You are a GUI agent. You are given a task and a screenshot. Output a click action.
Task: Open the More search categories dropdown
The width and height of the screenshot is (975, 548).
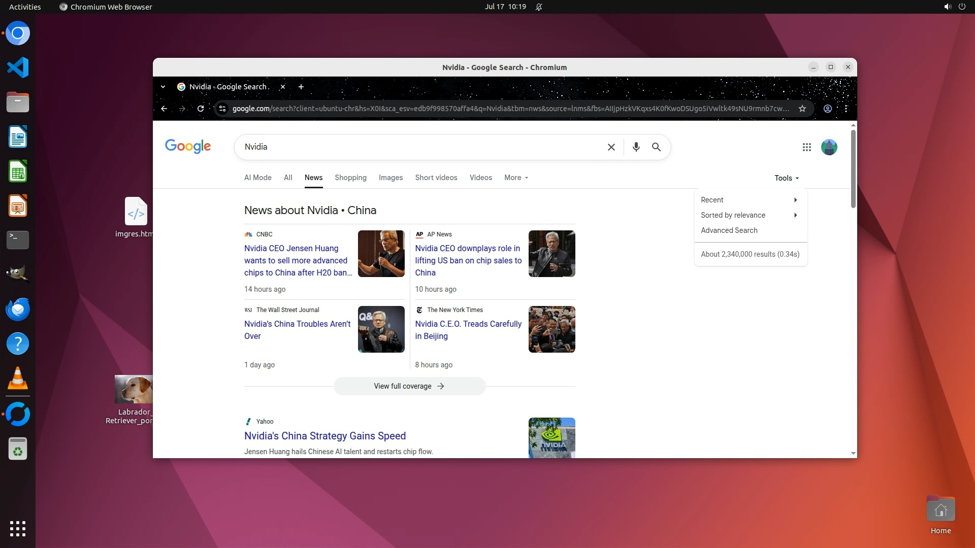(516, 178)
